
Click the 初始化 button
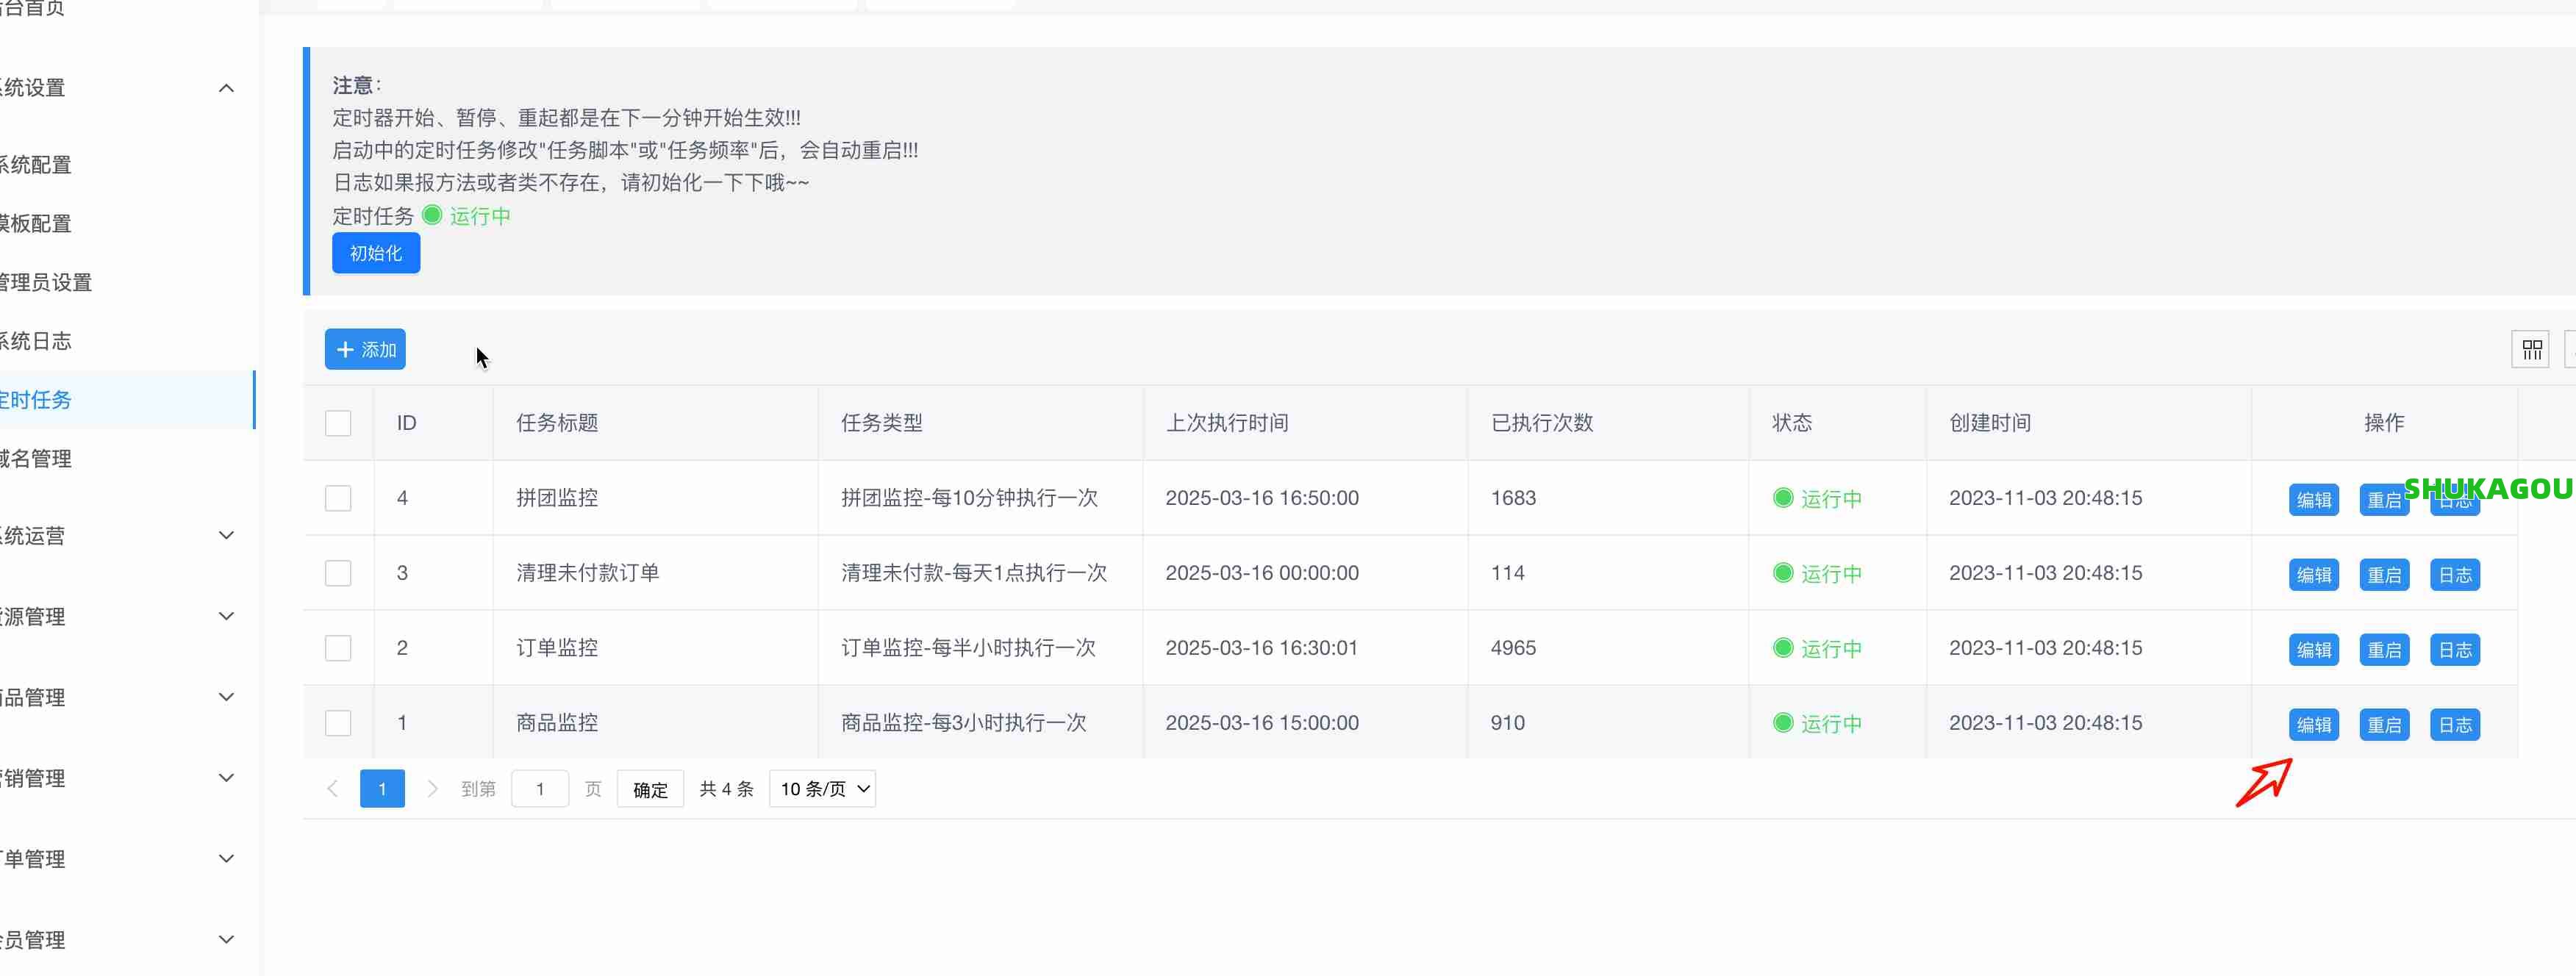point(375,253)
